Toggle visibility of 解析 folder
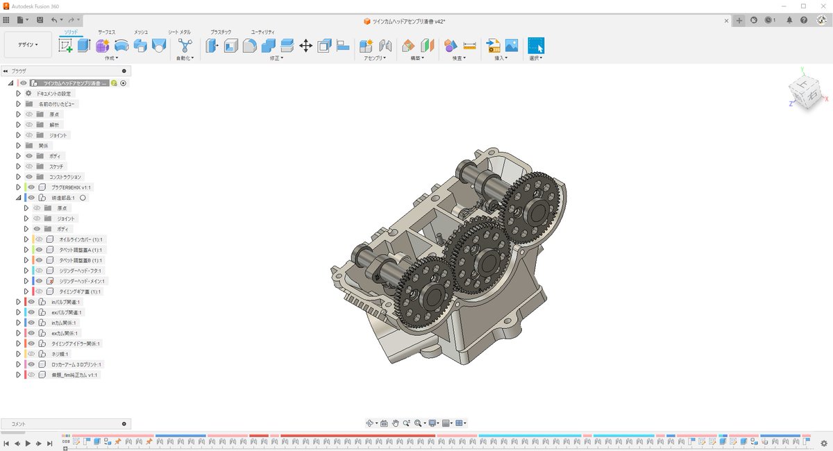Viewport: 833px width, 451px height. [29, 125]
